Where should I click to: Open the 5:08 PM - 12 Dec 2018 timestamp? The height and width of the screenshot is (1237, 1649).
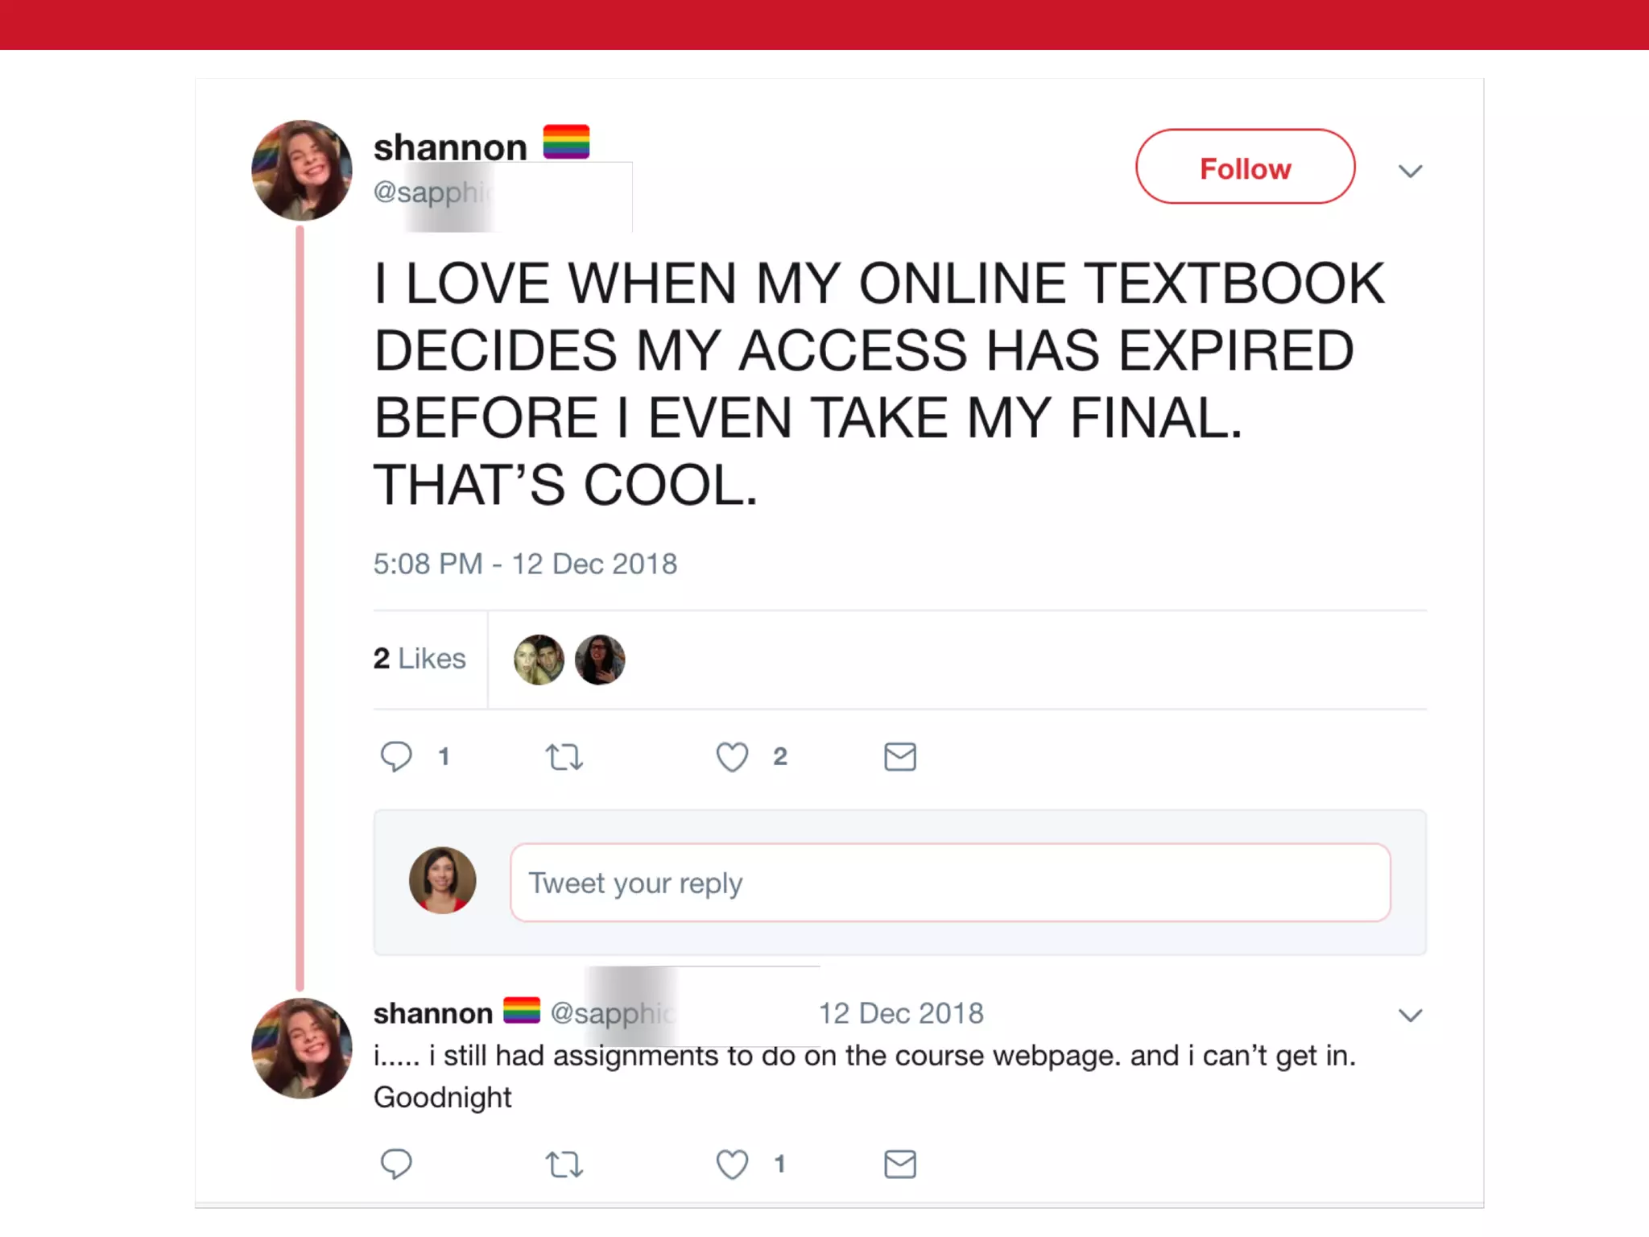525,564
